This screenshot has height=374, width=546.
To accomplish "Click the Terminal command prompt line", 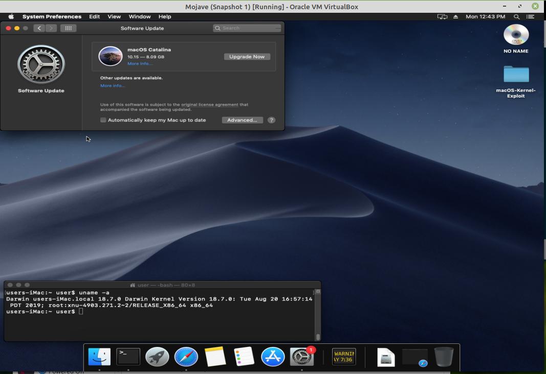I will pyautogui.click(x=45, y=312).
